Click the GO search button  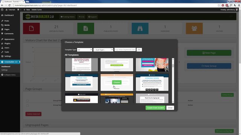click(139, 49)
